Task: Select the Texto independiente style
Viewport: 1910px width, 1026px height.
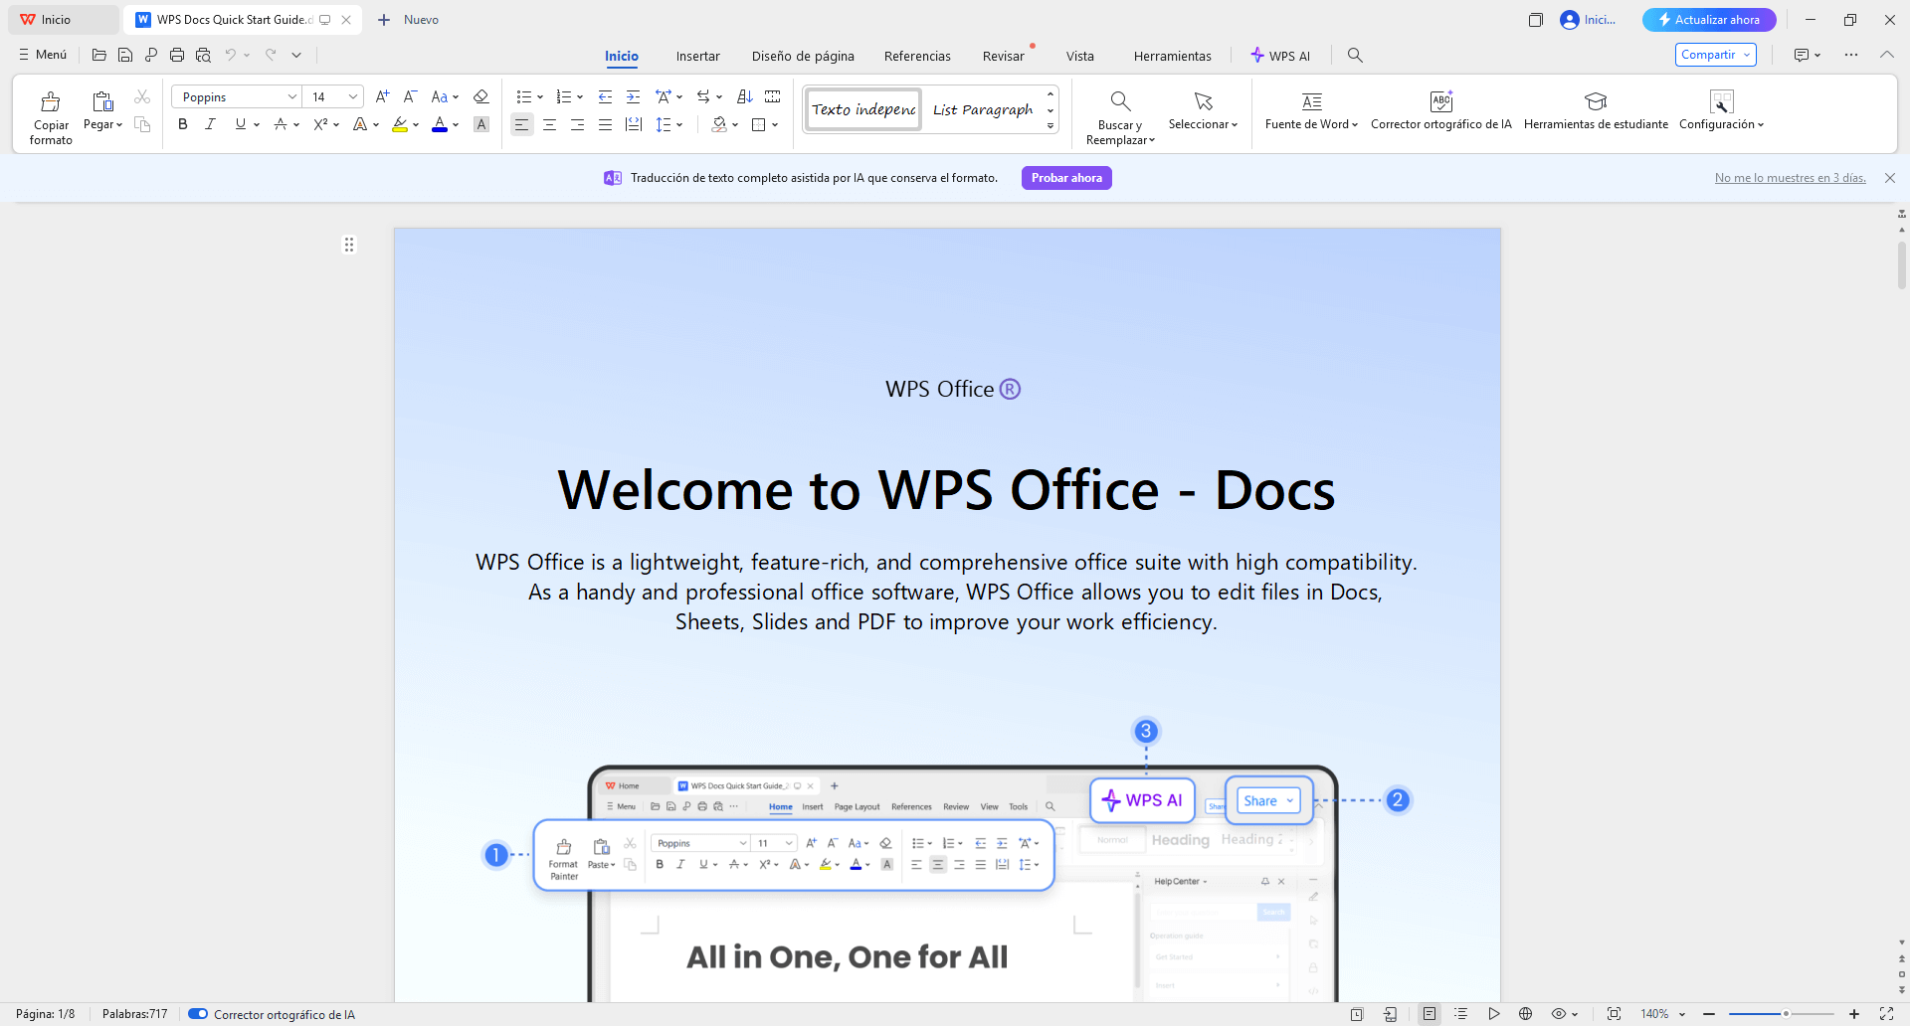Action: 864,109
